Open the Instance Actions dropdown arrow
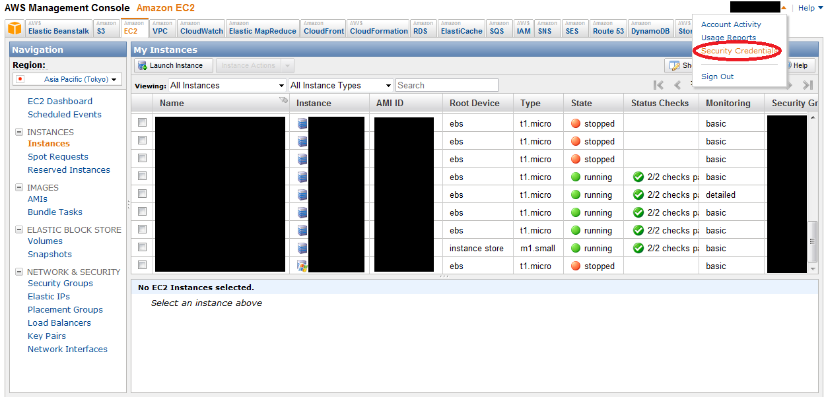Viewport: 824px width, 397px height. (x=287, y=66)
